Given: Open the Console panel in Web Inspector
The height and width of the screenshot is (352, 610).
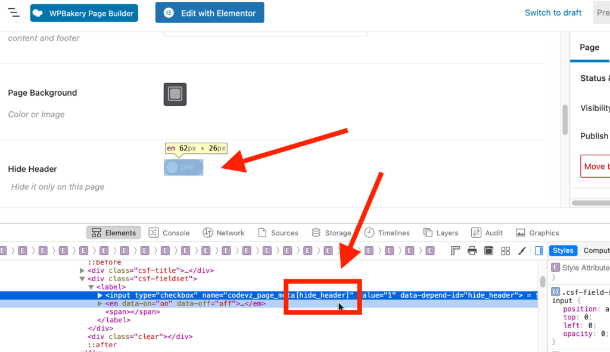Looking at the screenshot, I should (x=169, y=232).
